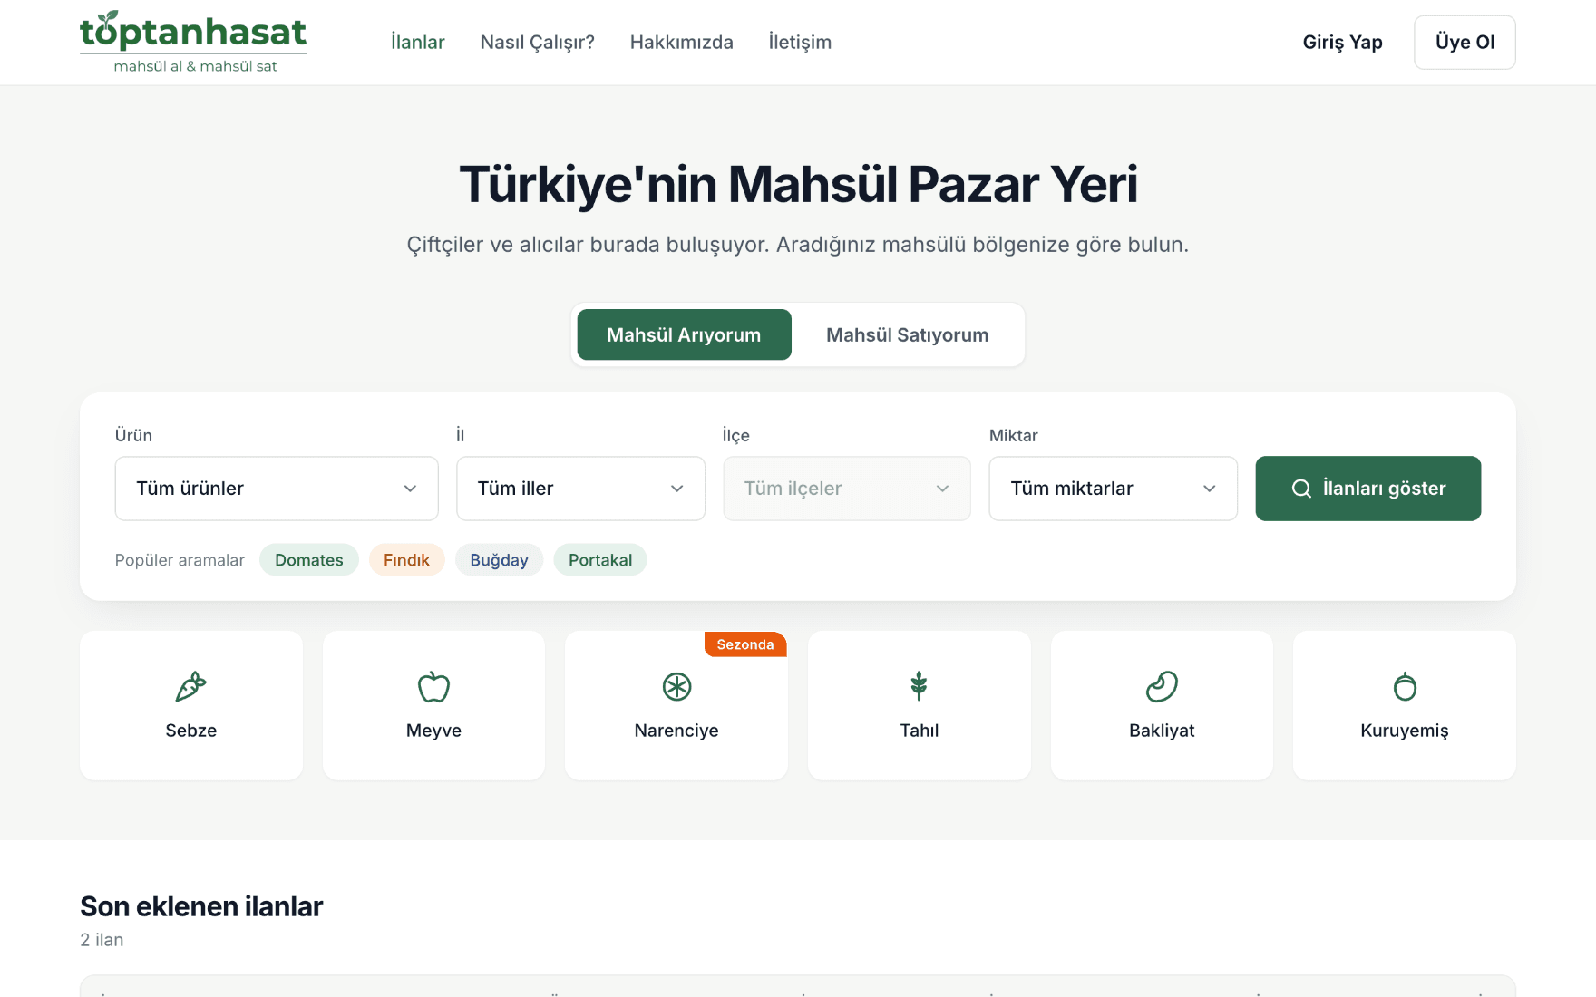Go to Nasıl Çalışır? page
The image size is (1596, 997).
point(538,42)
